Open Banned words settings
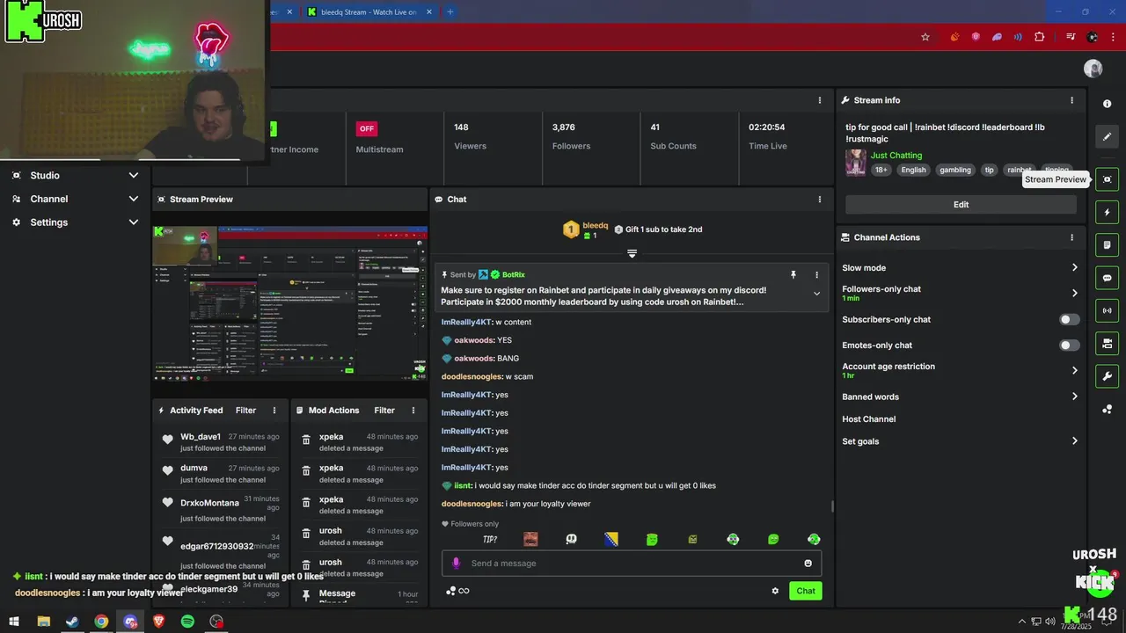The height and width of the screenshot is (633, 1126). [961, 397]
